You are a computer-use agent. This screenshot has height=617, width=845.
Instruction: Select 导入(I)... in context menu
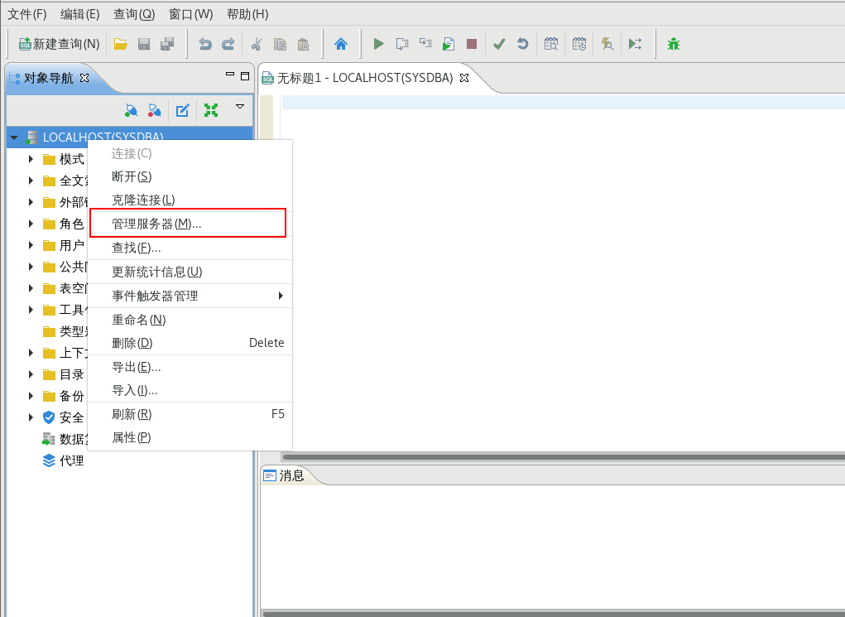pos(190,390)
